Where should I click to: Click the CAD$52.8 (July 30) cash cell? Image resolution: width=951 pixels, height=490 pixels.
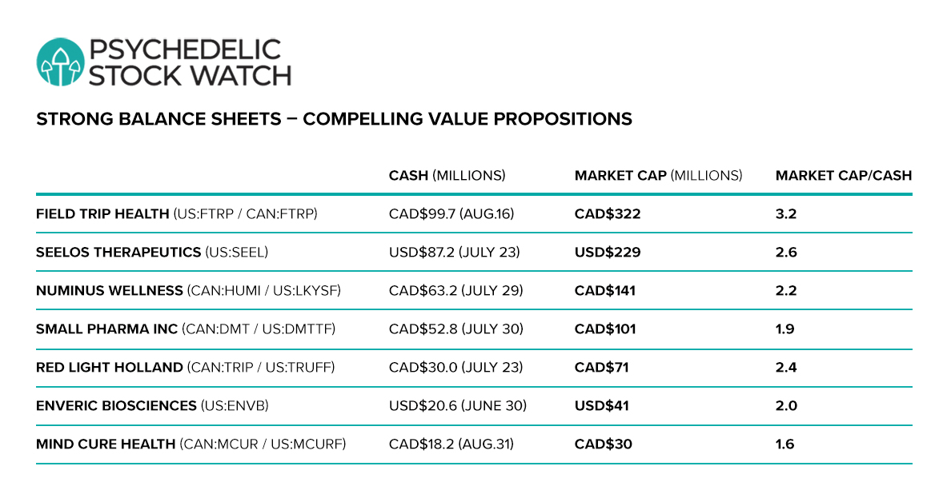pyautogui.click(x=456, y=329)
